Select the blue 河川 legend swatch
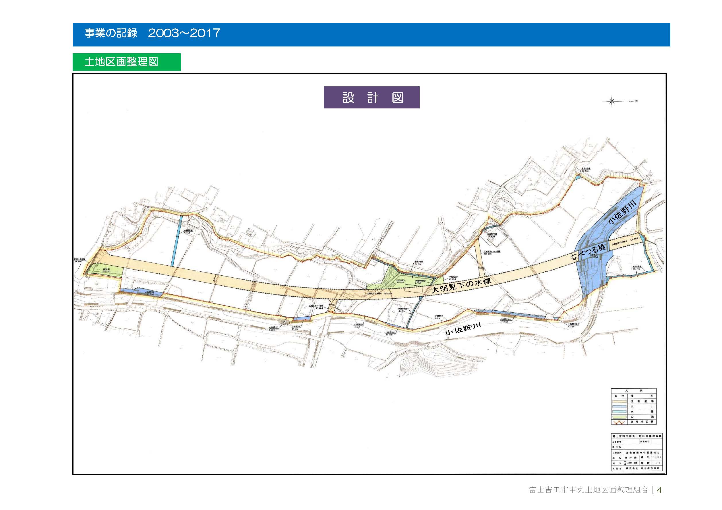The height and width of the screenshot is (510, 722). (620, 407)
